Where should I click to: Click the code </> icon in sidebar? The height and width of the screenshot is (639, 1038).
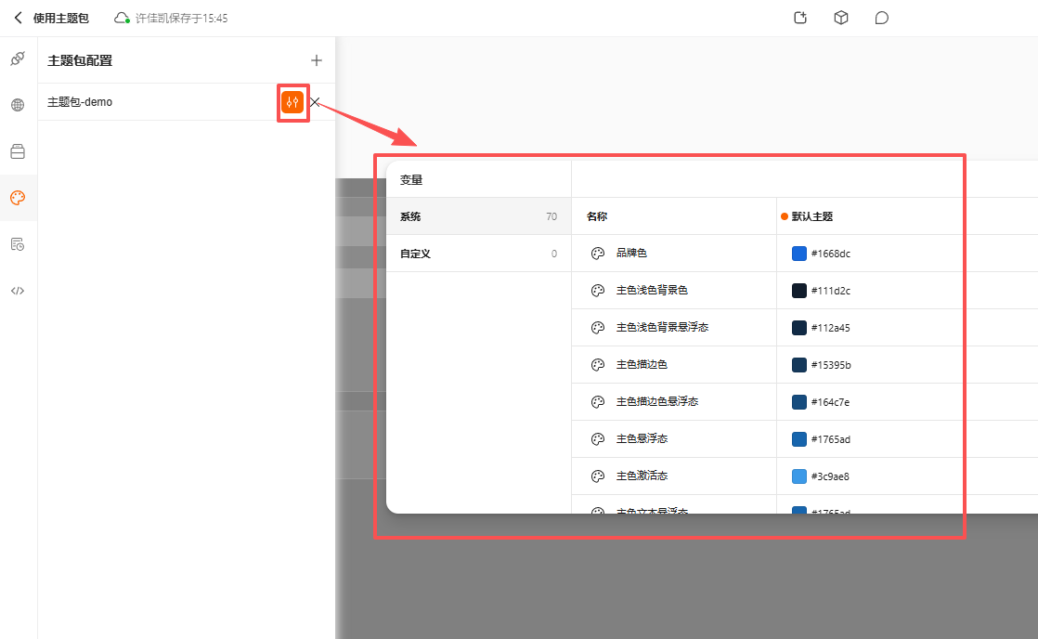pos(17,290)
